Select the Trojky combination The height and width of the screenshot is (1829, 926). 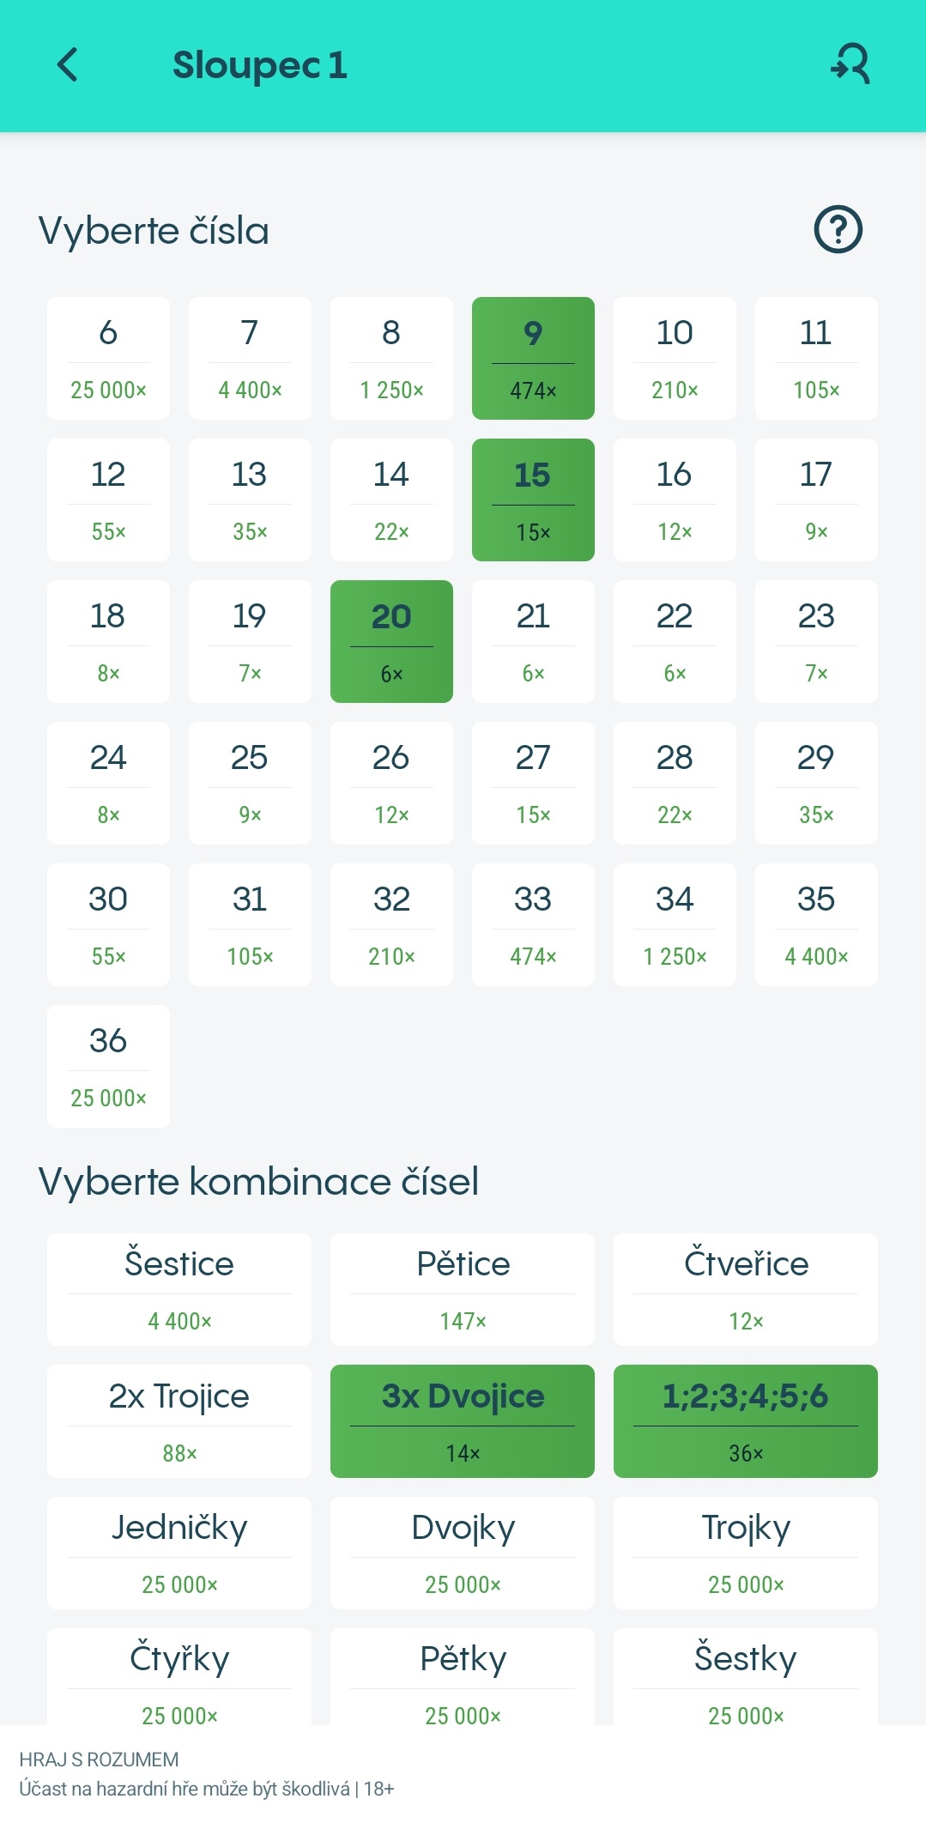(745, 1553)
